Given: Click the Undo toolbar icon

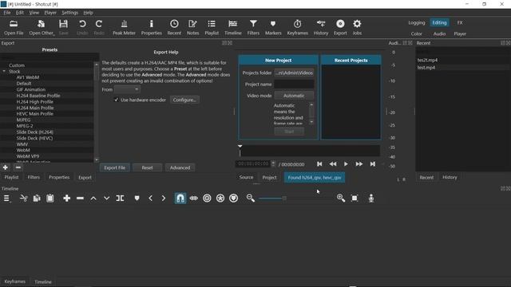Looking at the screenshot, I should pyautogui.click(x=82, y=27).
